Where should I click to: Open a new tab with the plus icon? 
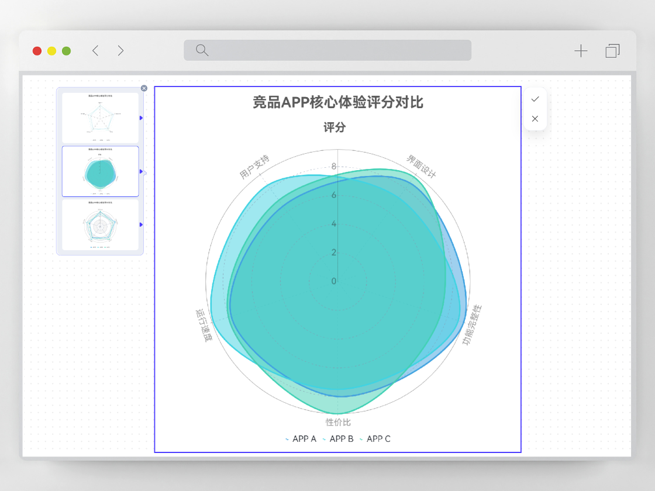tap(581, 51)
